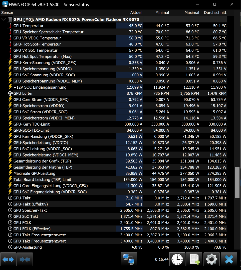Screen dimensions: 241x270
Task: Click the expand columns arrows button
Action: click(x=8, y=259)
